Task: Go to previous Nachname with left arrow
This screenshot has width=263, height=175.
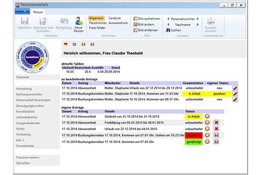Action: click(x=167, y=24)
